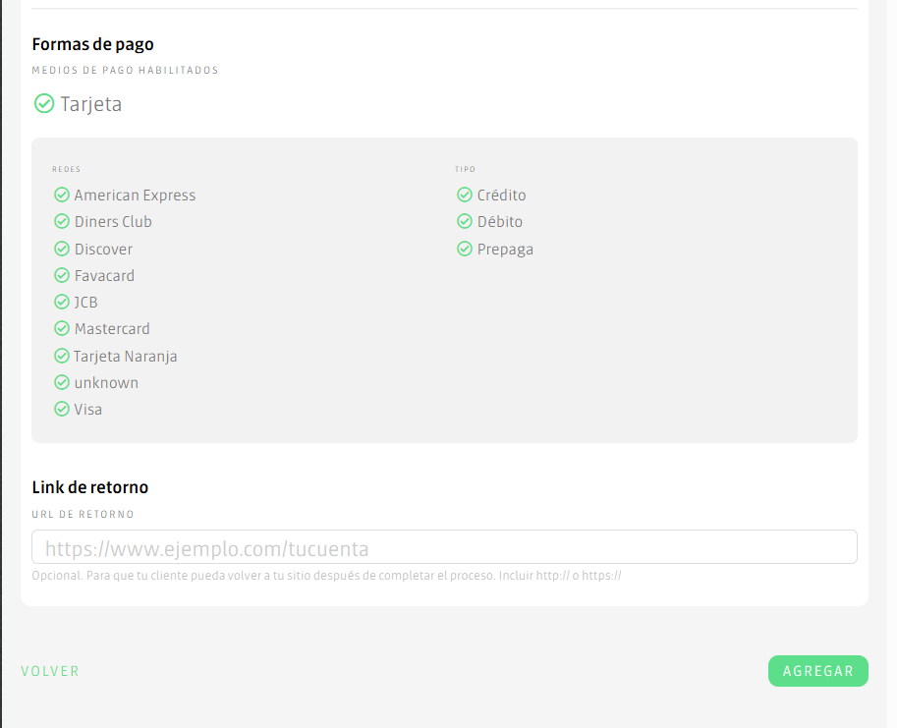Disable the Diners Club check icon
The height and width of the screenshot is (728, 897).
61,221
